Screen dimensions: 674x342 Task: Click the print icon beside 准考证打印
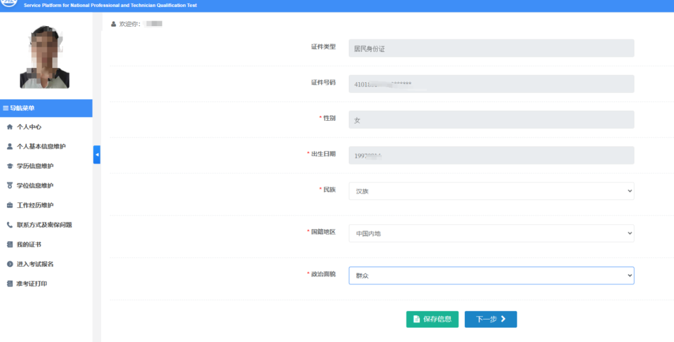click(x=10, y=283)
